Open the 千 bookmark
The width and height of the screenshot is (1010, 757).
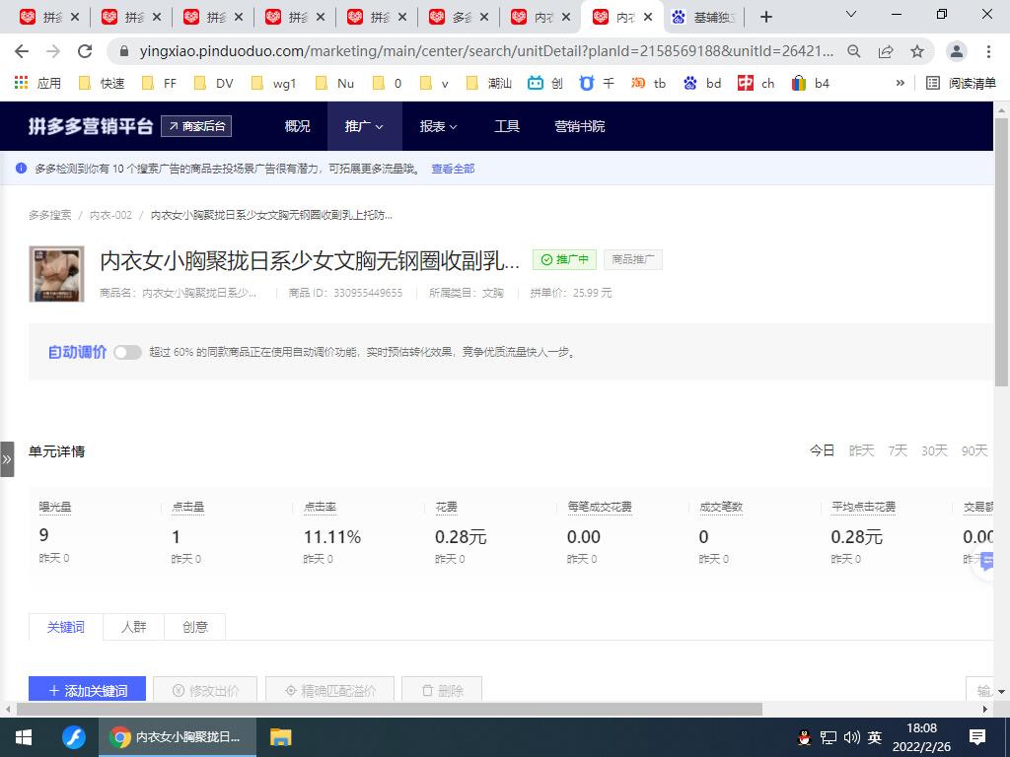pos(597,83)
